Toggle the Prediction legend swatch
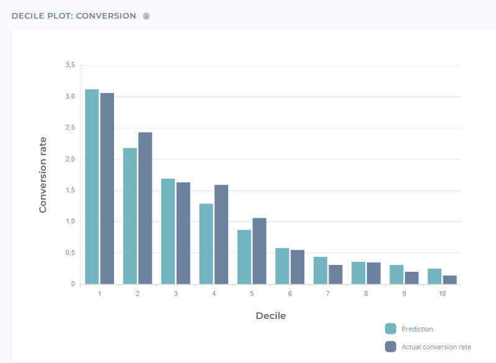The image size is (496, 363). click(x=391, y=328)
